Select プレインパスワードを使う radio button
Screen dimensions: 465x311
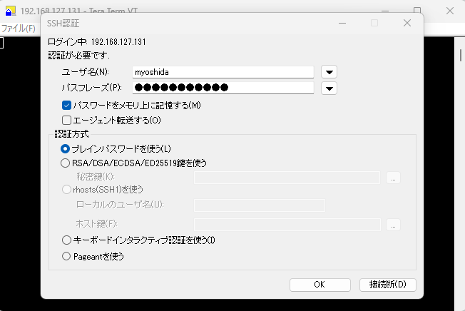65,148
